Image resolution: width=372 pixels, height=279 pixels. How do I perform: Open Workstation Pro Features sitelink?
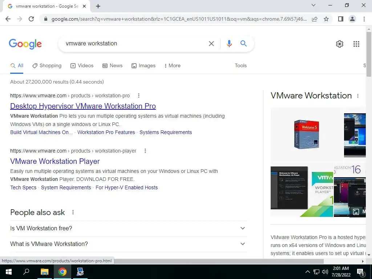pyautogui.click(x=106, y=132)
